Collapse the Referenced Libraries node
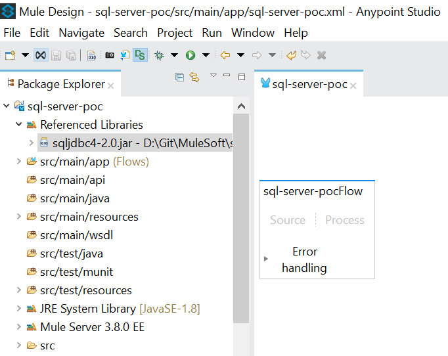This screenshot has height=356, width=448. click(19, 125)
